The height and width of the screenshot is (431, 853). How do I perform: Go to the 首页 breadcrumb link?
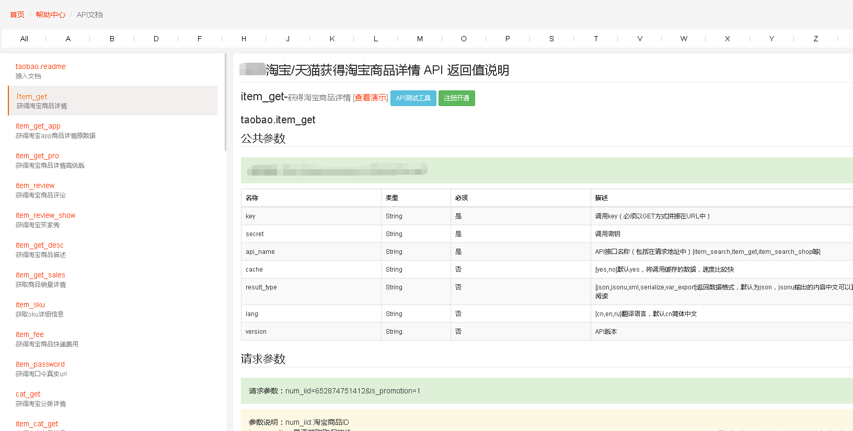click(17, 15)
